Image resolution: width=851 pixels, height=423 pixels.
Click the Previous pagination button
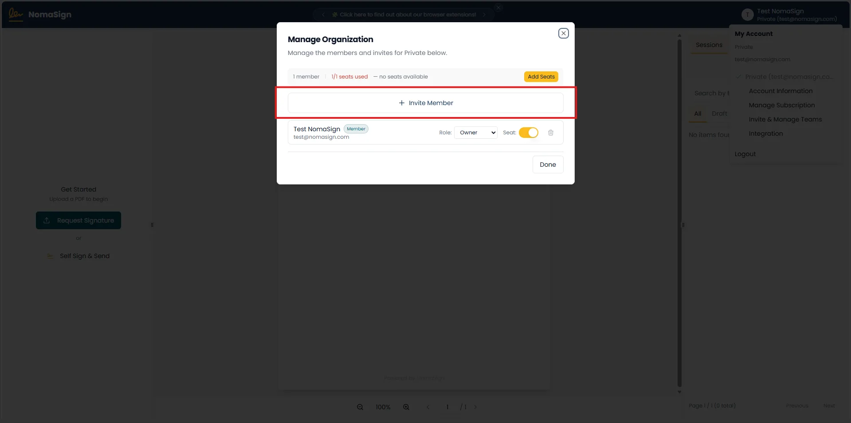[797, 406]
